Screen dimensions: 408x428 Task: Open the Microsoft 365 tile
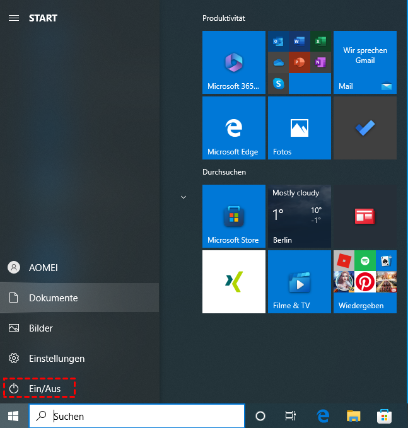(x=233, y=62)
